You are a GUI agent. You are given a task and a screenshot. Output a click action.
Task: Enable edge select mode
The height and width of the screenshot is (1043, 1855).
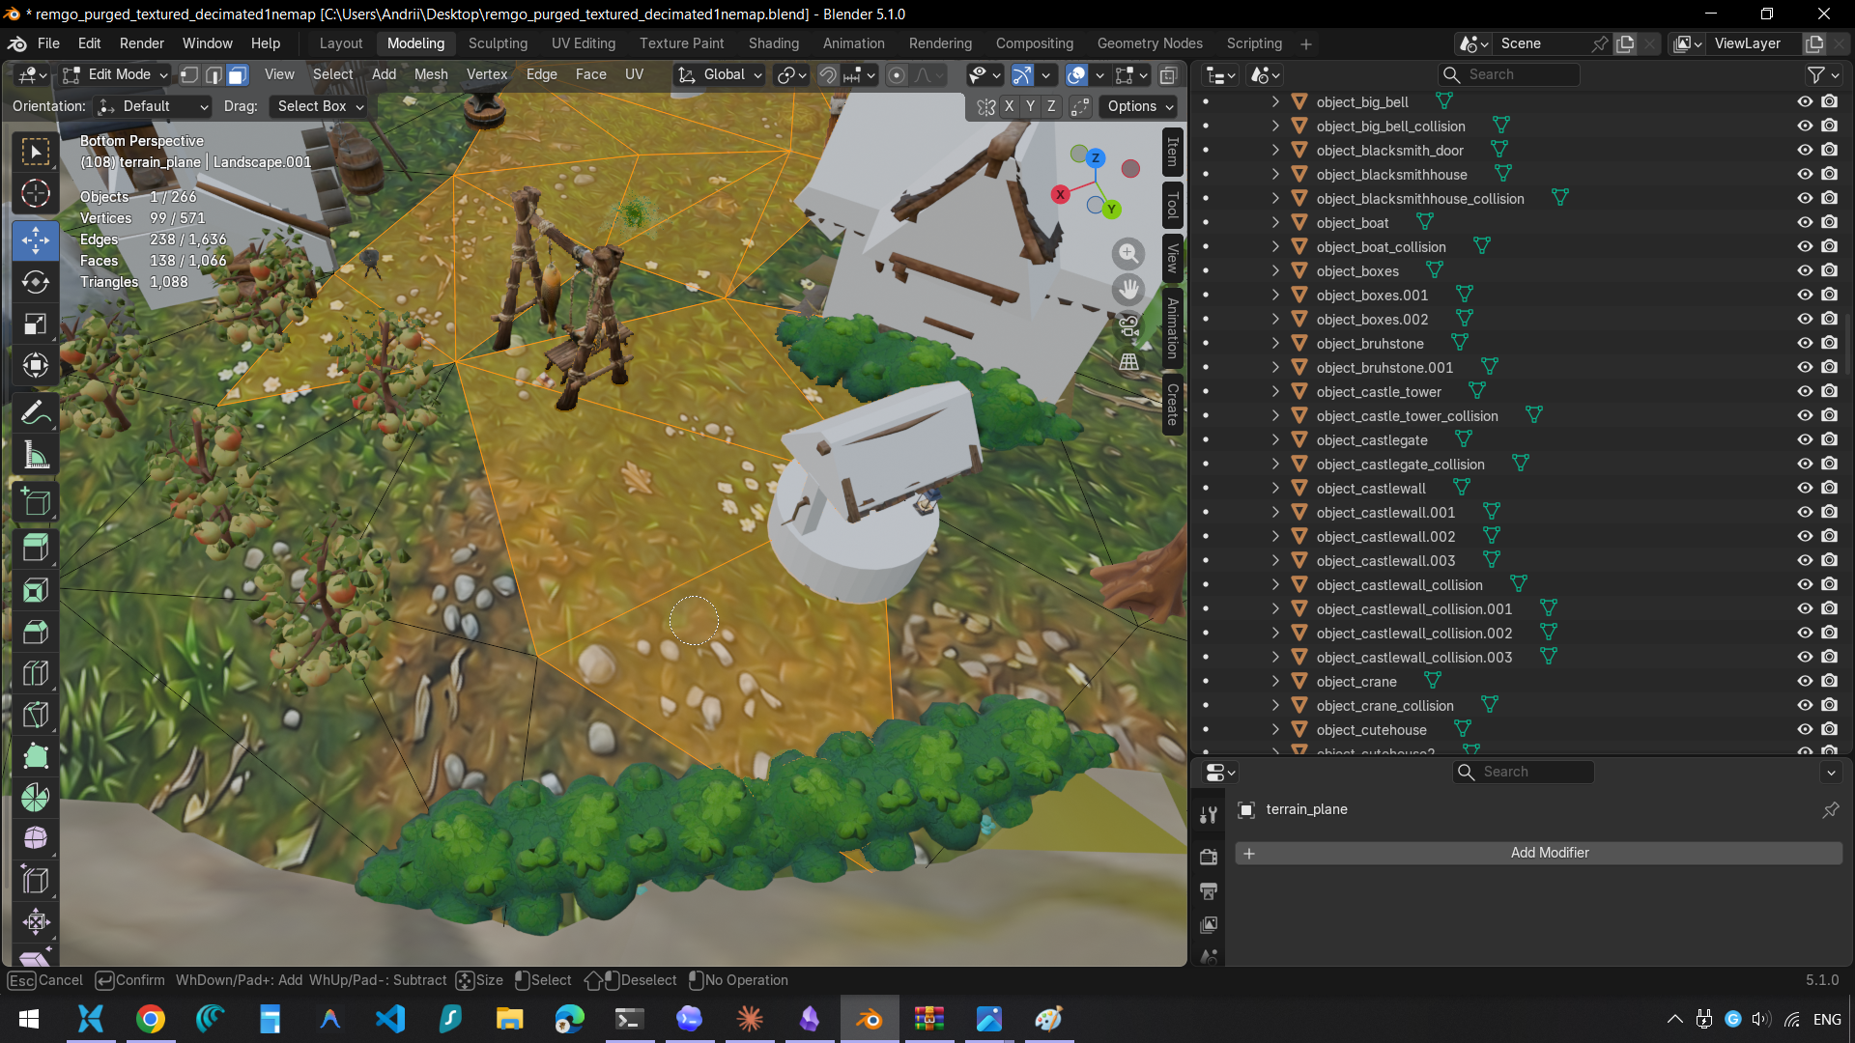(214, 74)
